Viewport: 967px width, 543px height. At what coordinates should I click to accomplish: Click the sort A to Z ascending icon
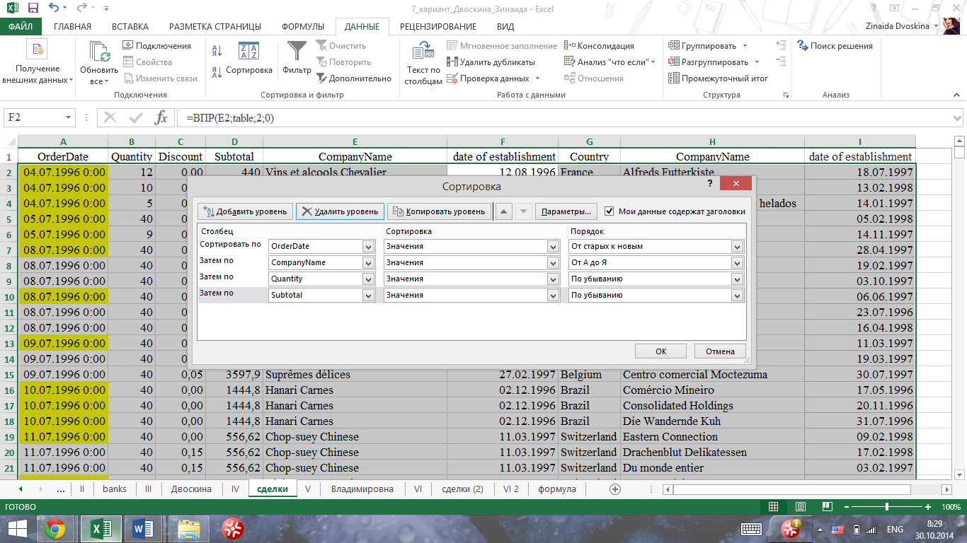tap(217, 51)
